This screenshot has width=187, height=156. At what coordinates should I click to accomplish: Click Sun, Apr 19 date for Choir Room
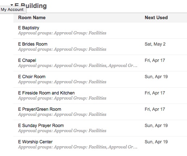tap(156, 77)
